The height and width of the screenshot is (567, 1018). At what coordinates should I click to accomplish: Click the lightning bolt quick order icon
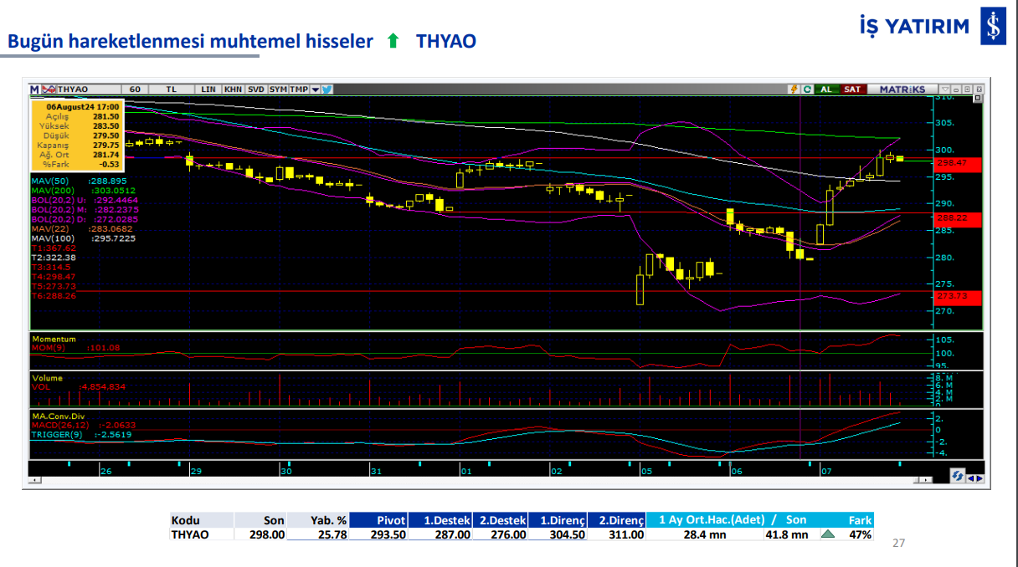point(793,89)
